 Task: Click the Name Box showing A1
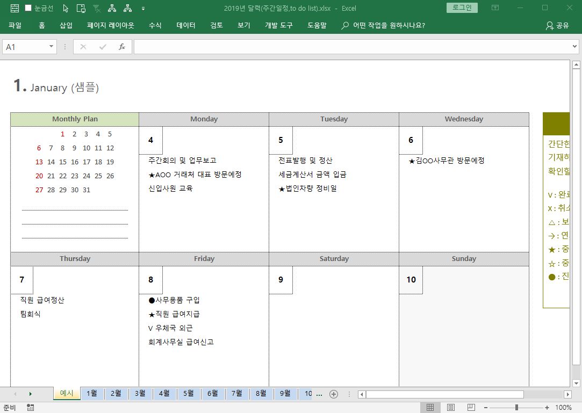click(x=25, y=47)
